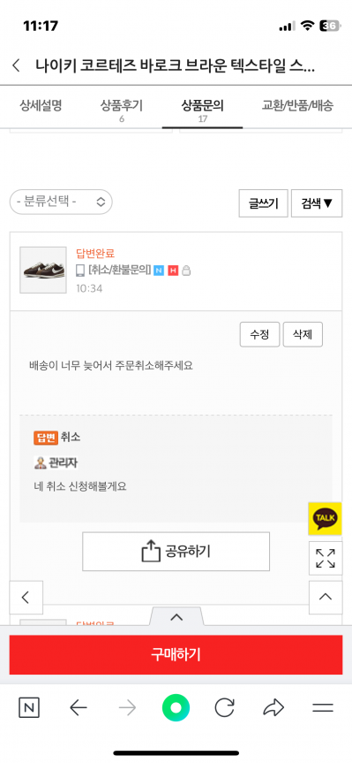Tap the green circle Naver search button
This screenshot has height=763, width=352.
point(176,707)
